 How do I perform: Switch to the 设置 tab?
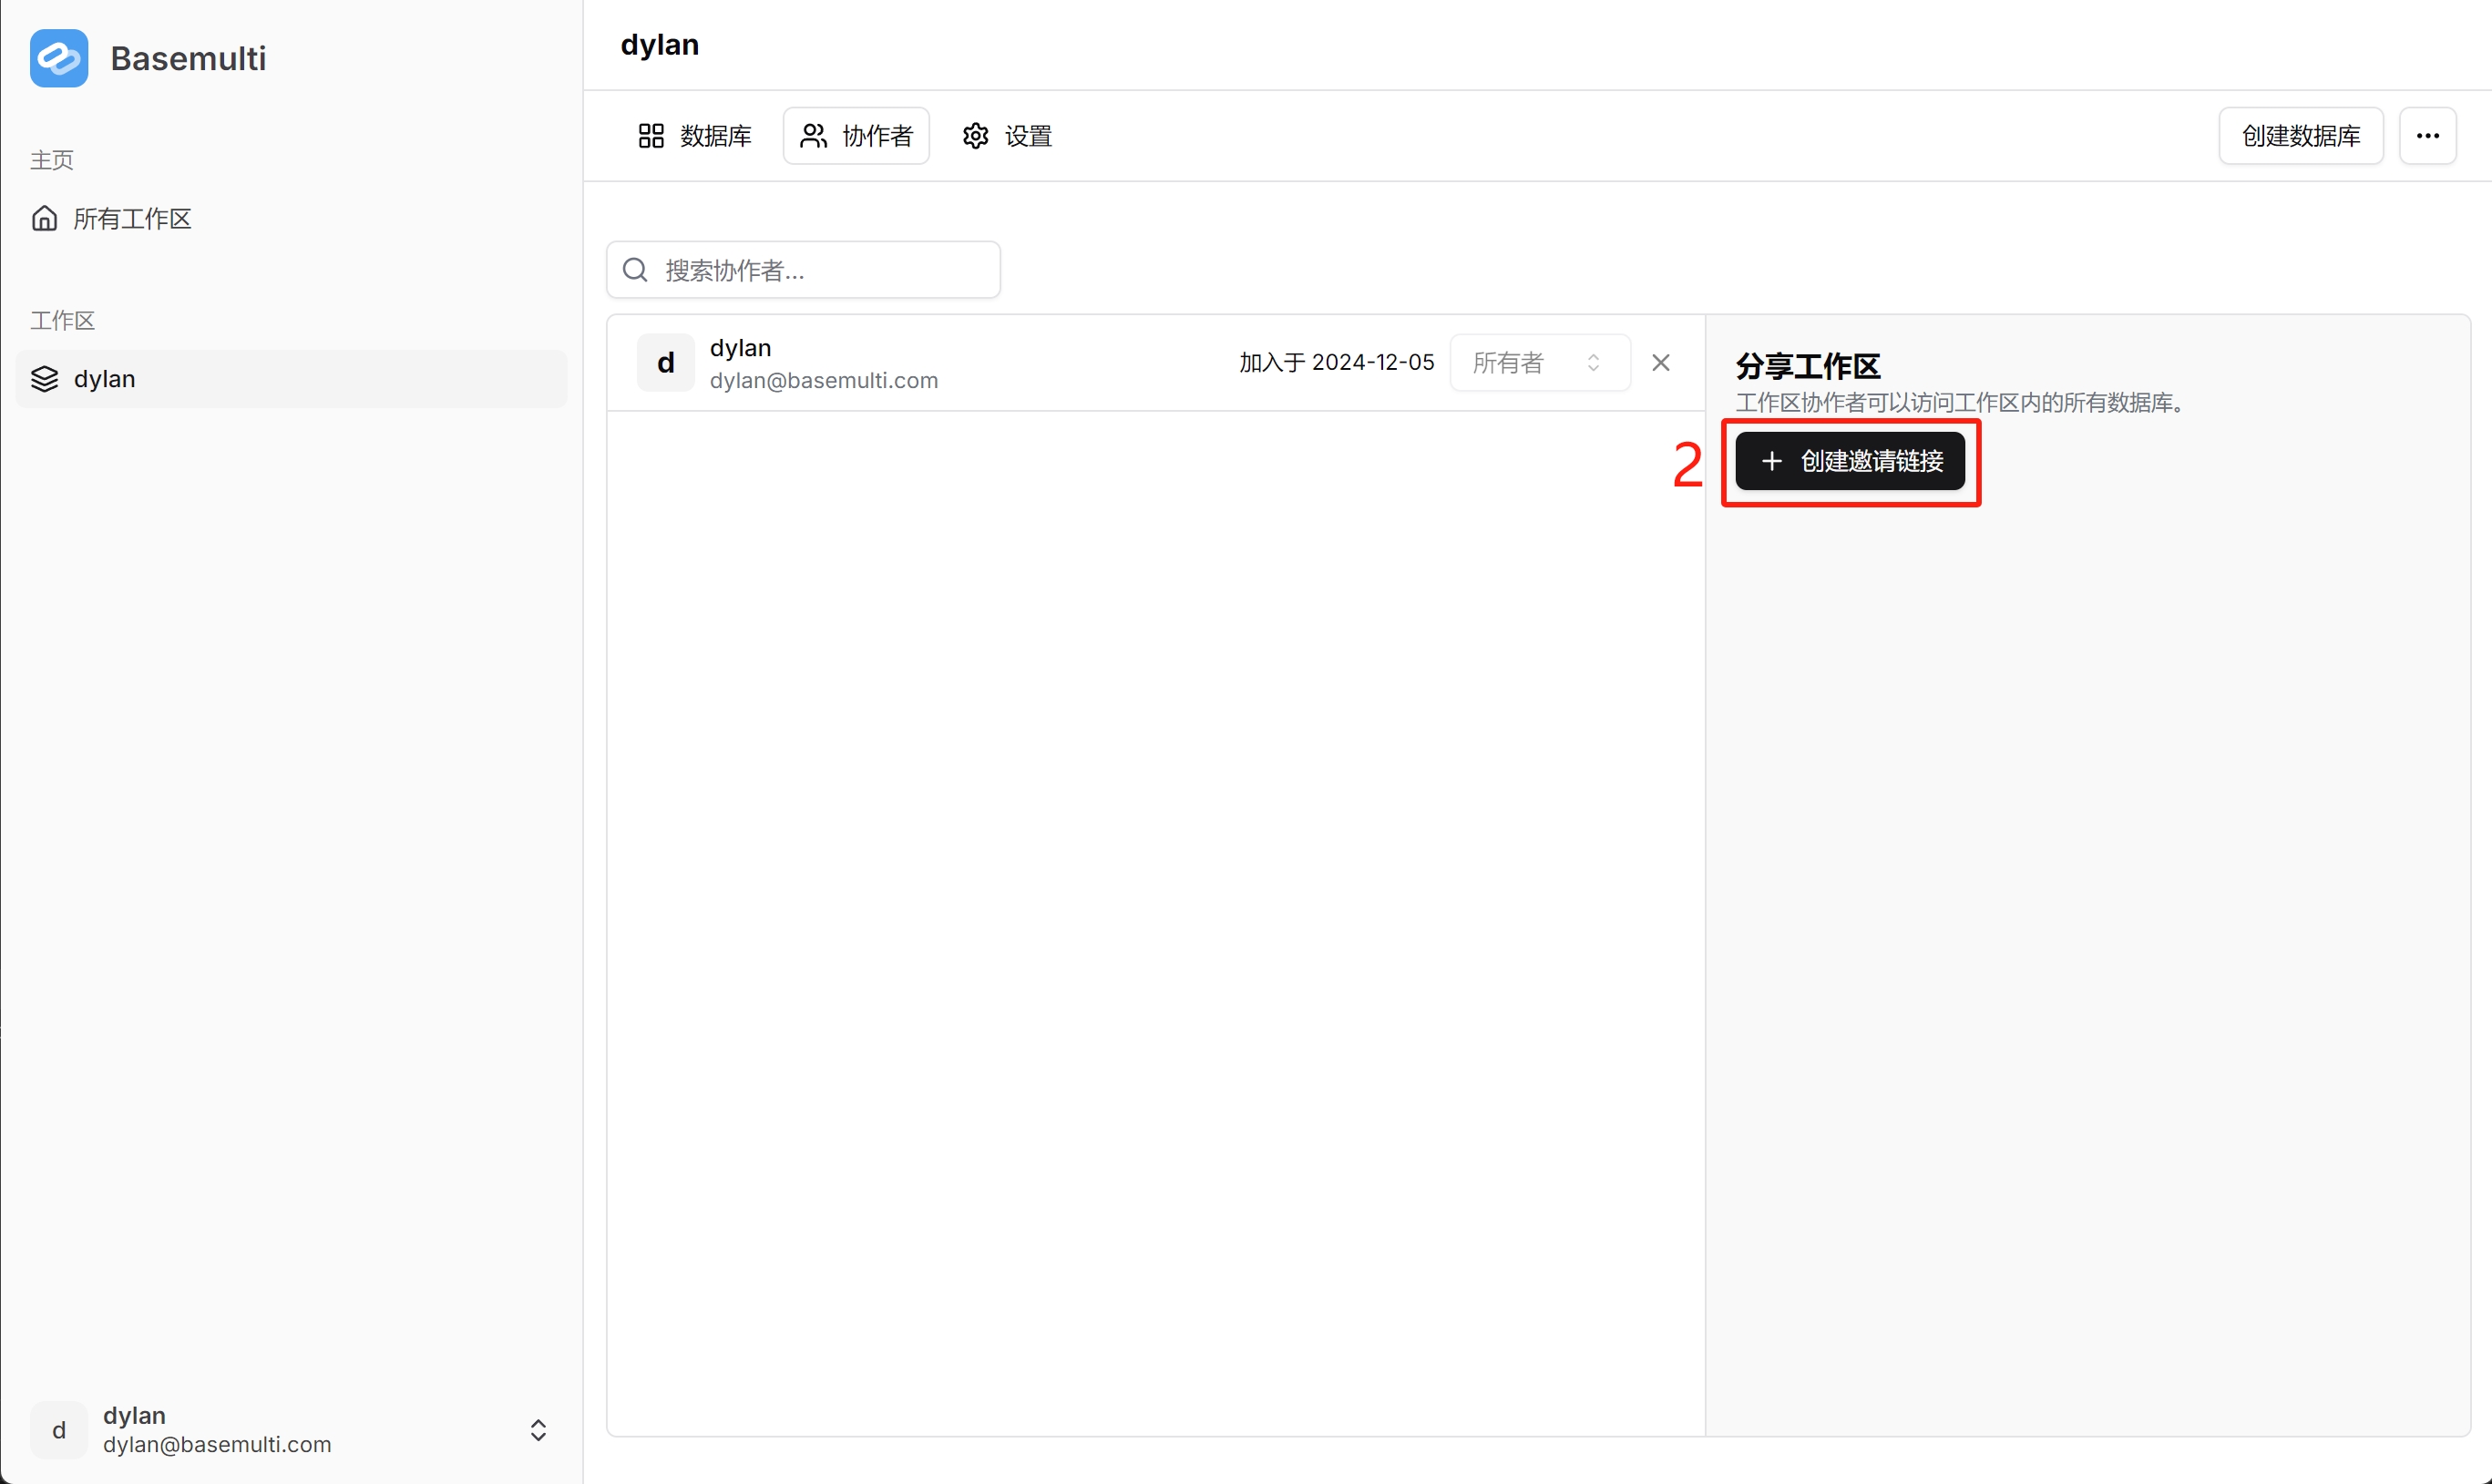pyautogui.click(x=1007, y=136)
